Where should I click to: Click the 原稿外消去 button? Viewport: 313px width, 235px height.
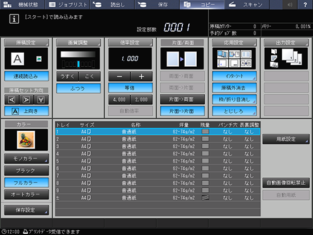click(x=234, y=88)
